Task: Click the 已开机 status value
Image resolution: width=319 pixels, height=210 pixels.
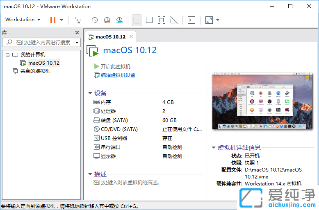Action: pyautogui.click(x=252, y=156)
